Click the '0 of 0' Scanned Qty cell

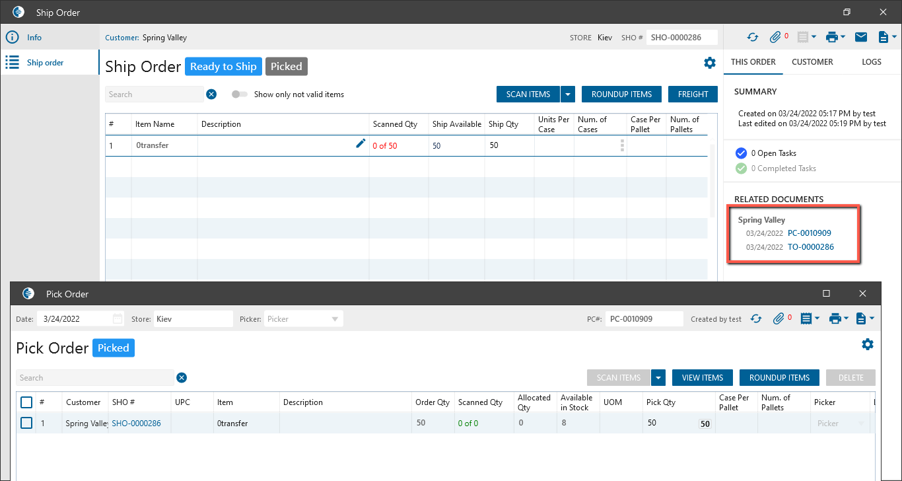pos(485,424)
